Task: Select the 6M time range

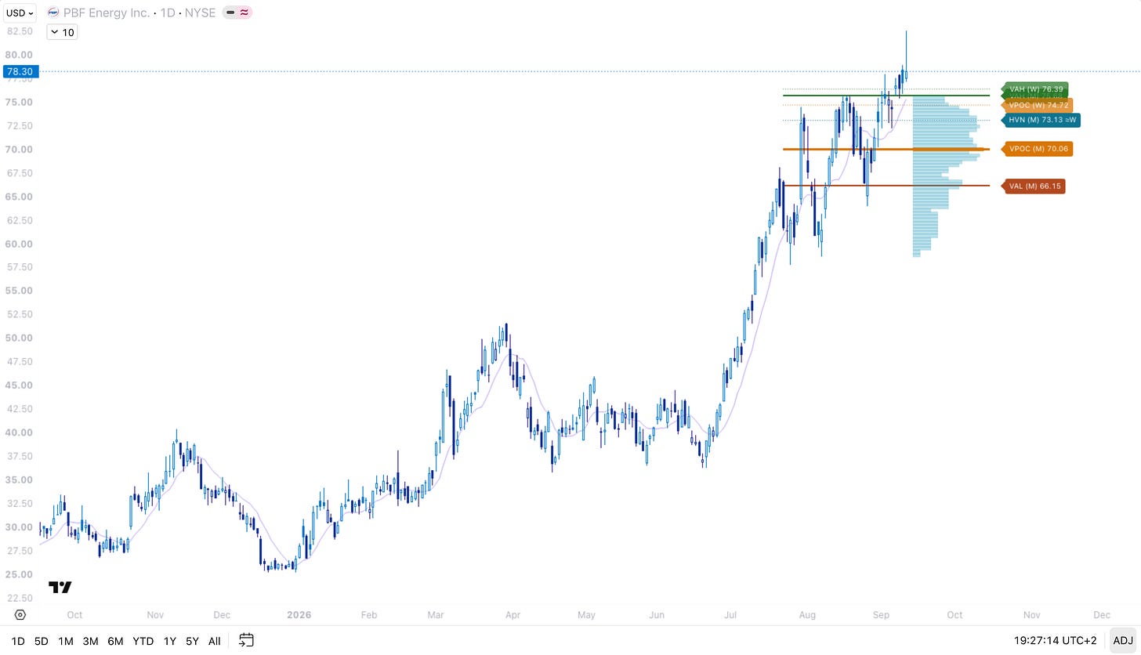Action: click(115, 641)
